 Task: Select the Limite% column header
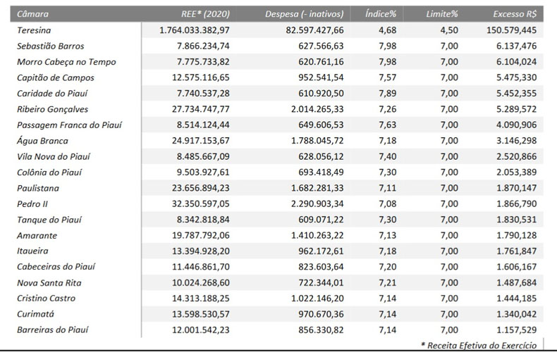point(442,14)
